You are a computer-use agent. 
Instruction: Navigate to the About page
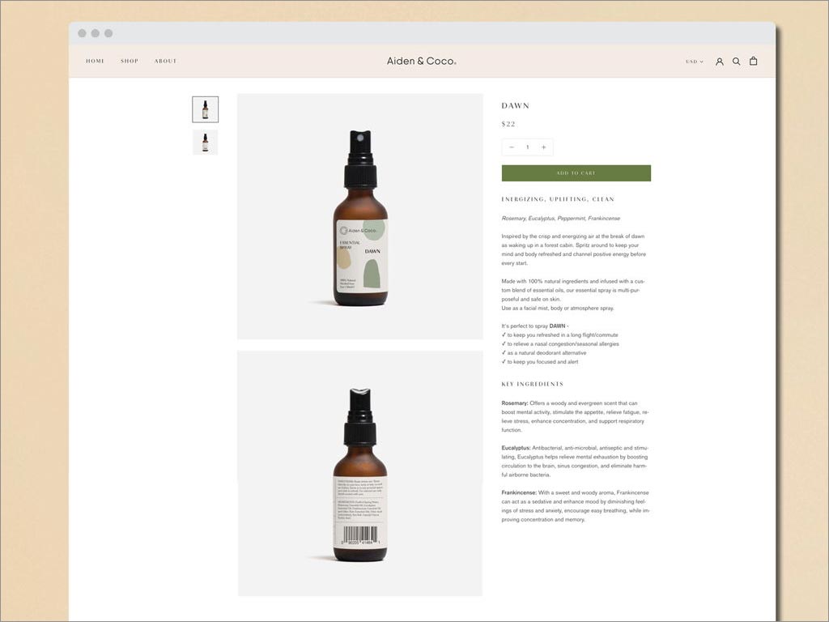tap(165, 62)
